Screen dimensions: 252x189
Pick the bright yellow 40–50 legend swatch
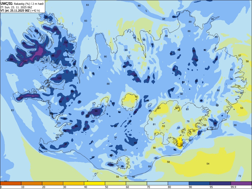click(x=94, y=183)
